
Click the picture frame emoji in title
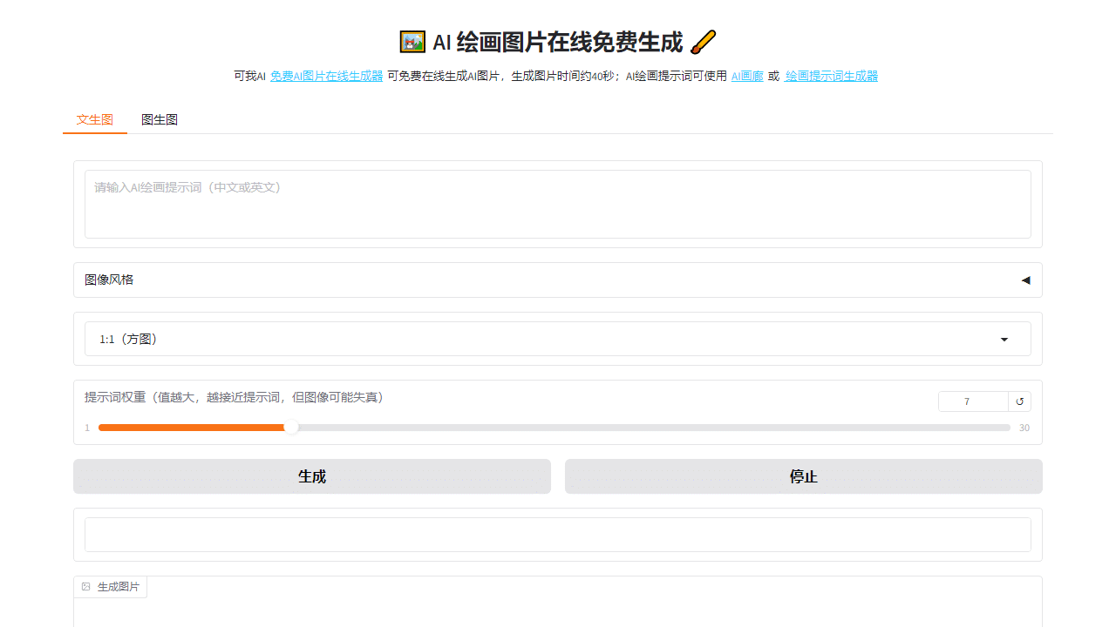click(x=412, y=42)
